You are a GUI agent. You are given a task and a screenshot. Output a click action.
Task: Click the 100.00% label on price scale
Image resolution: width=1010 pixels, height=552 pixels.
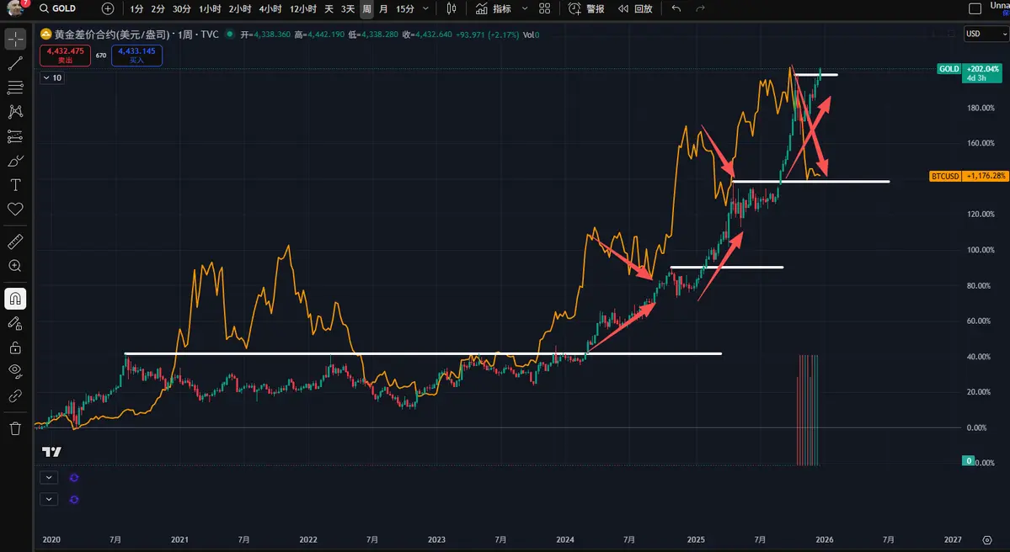pyautogui.click(x=981, y=250)
